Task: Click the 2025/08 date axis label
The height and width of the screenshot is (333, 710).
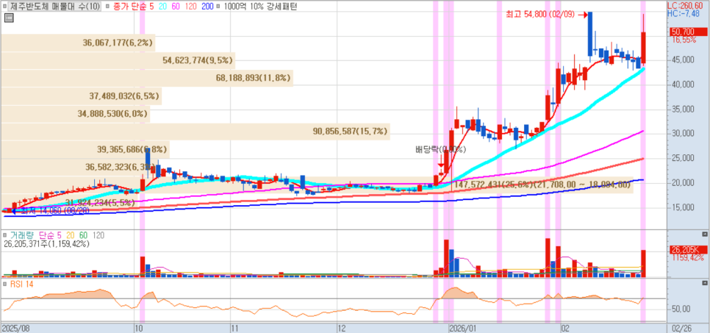Action: [15, 328]
